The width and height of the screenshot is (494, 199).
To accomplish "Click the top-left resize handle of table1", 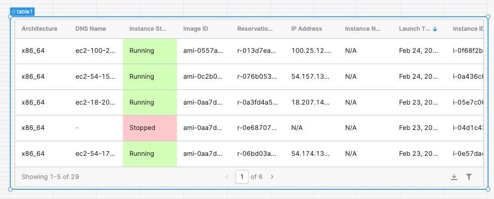I will click(x=10, y=17).
